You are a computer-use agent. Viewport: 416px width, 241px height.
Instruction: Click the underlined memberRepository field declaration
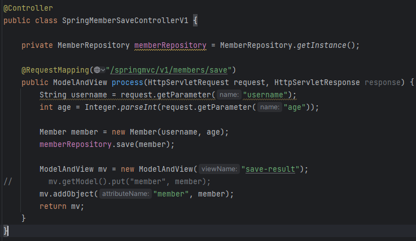[x=170, y=46]
